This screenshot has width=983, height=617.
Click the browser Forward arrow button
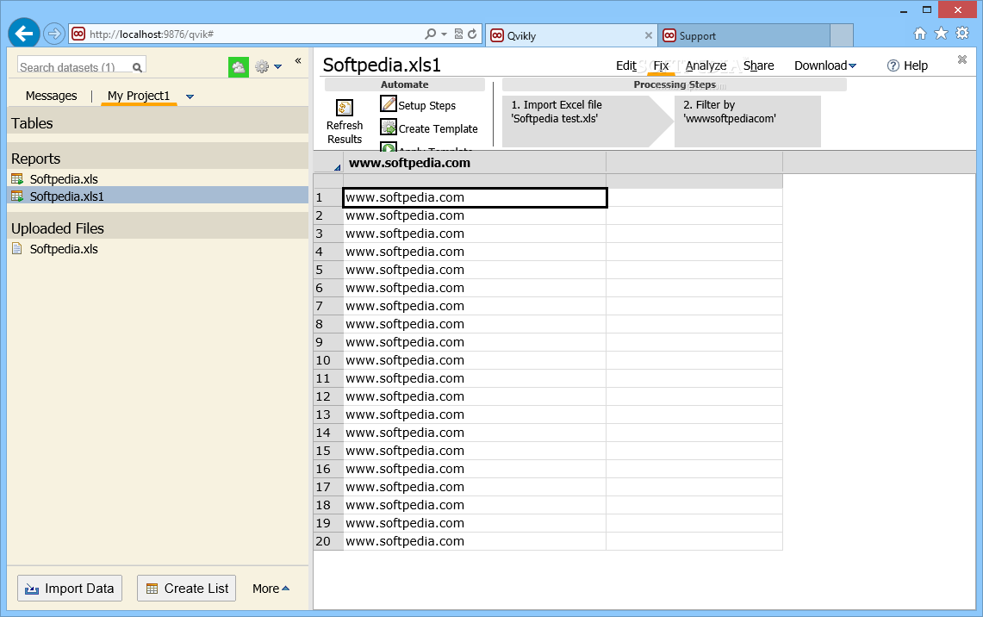coord(54,34)
